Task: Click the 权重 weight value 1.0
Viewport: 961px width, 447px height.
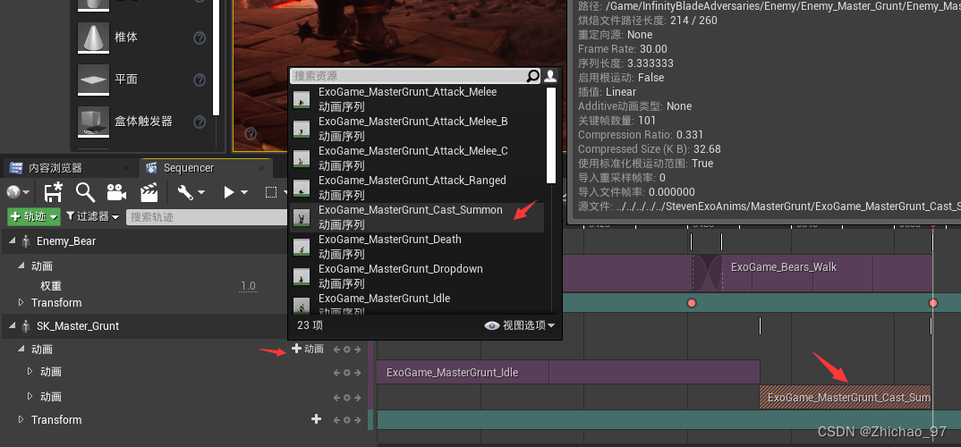Action: click(248, 286)
